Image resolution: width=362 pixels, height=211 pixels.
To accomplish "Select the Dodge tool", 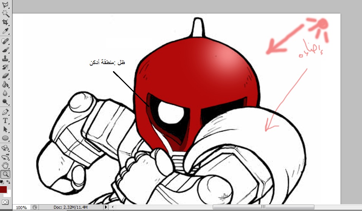I will 5,102.
